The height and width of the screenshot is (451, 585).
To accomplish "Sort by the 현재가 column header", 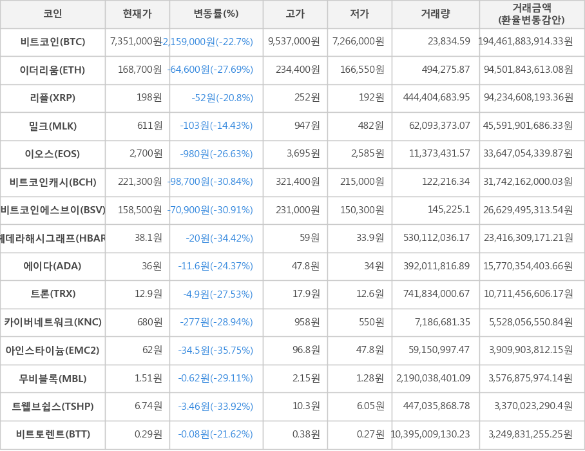I will coord(137,14).
